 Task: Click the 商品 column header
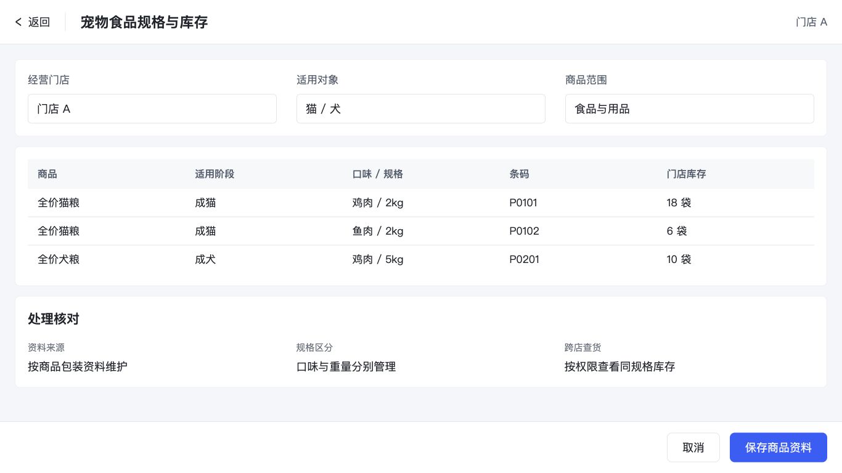click(47, 174)
